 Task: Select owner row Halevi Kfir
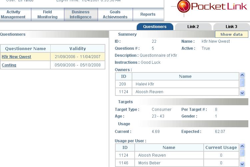tap(185, 84)
